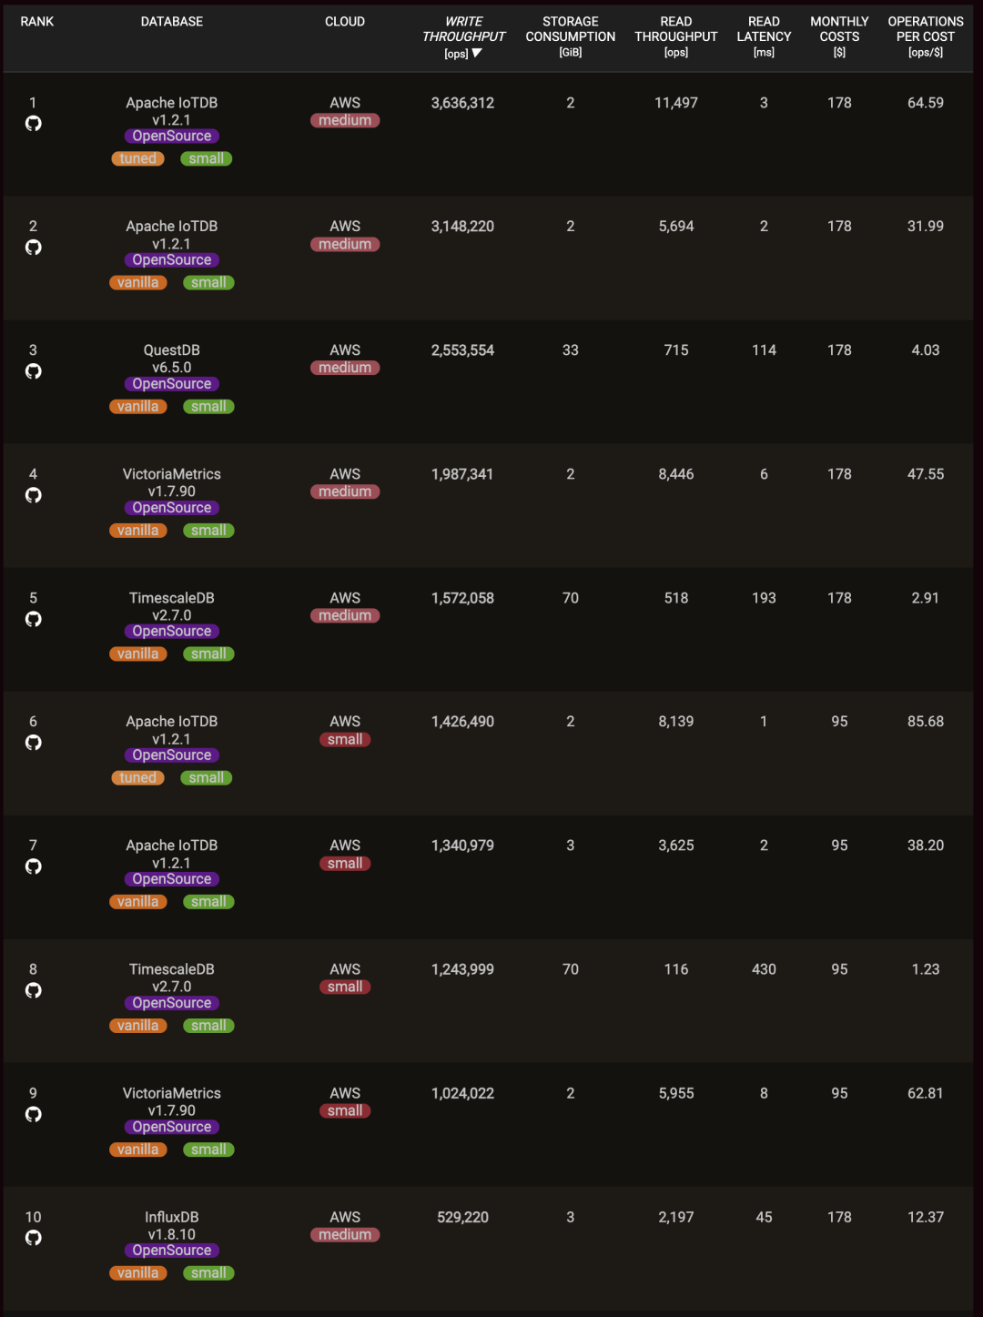Sort by Storage Consumption column header
This screenshot has height=1317, width=983.
coord(571,36)
